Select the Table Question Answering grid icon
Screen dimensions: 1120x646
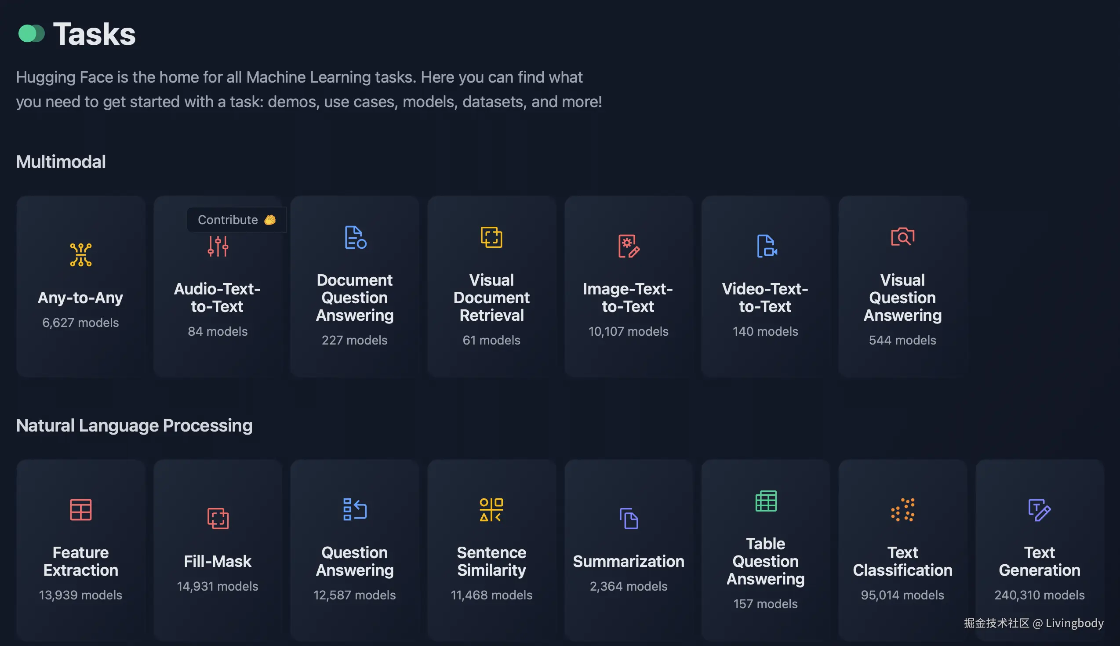point(766,501)
